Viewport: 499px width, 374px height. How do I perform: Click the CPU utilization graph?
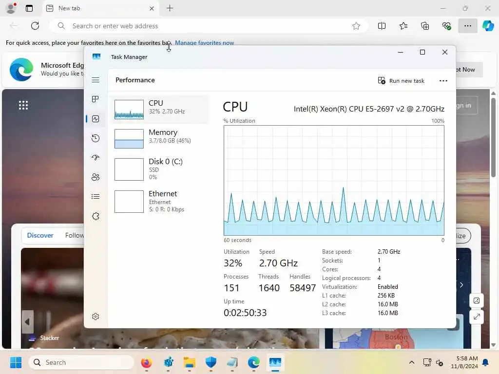click(x=334, y=180)
